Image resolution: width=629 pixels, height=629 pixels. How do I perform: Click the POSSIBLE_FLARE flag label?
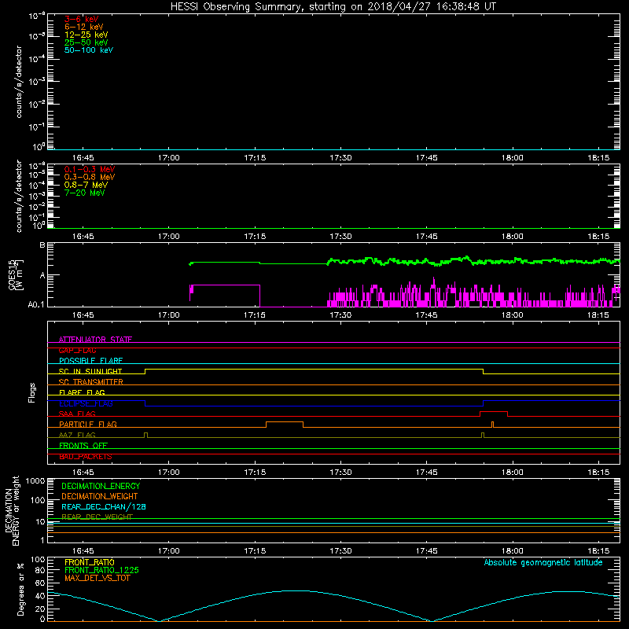pyautogui.click(x=90, y=361)
